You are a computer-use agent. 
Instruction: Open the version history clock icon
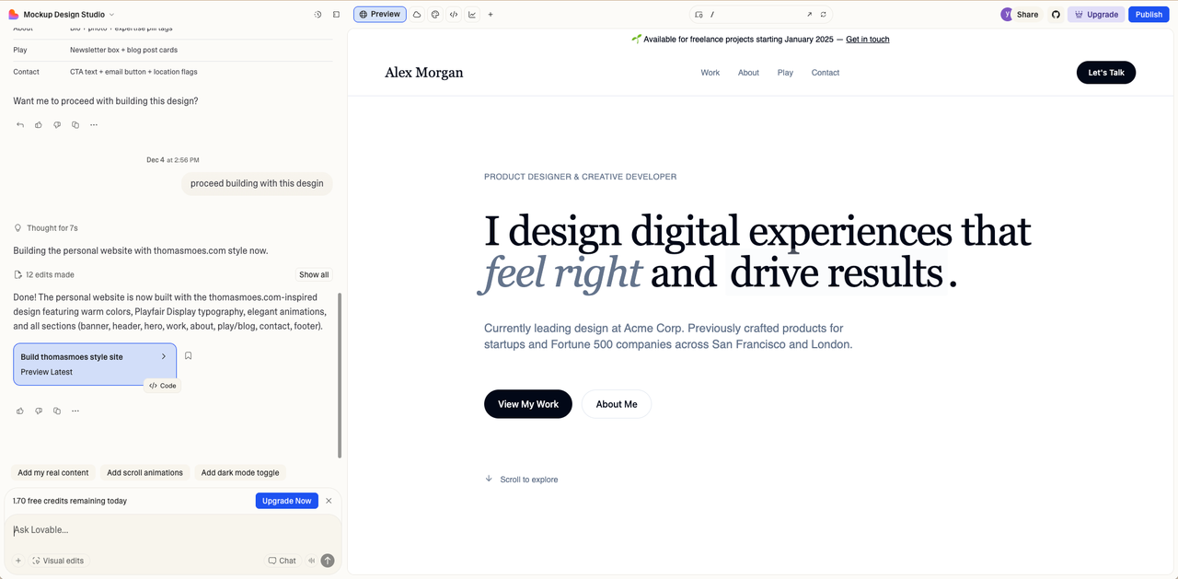[x=318, y=15]
